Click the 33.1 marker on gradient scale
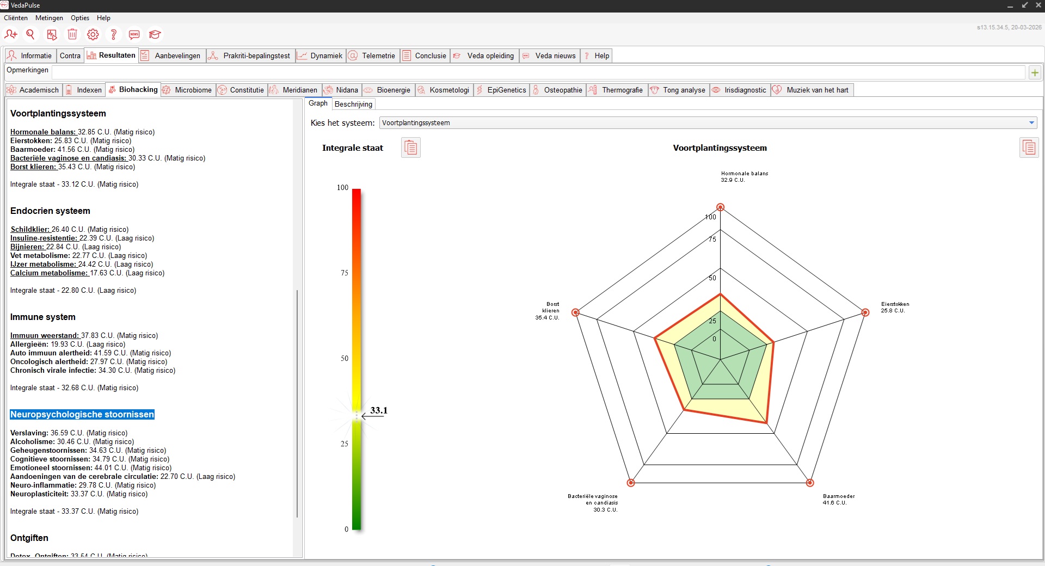The height and width of the screenshot is (566, 1045). coord(378,411)
